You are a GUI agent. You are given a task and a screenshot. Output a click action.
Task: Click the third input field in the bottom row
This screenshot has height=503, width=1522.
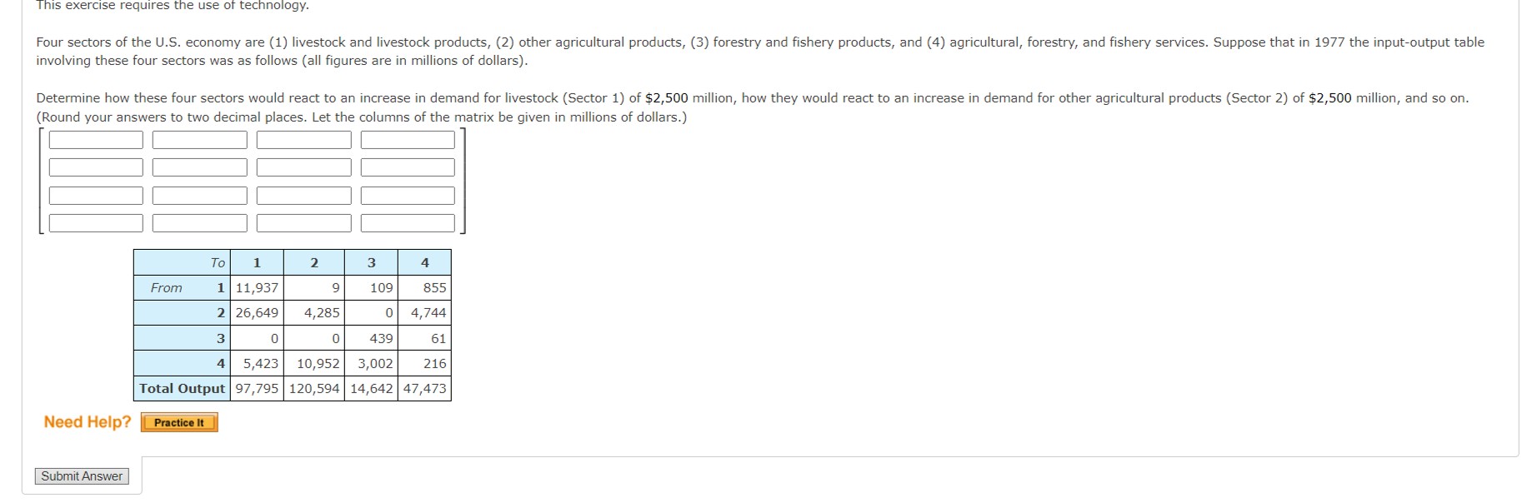click(x=303, y=223)
